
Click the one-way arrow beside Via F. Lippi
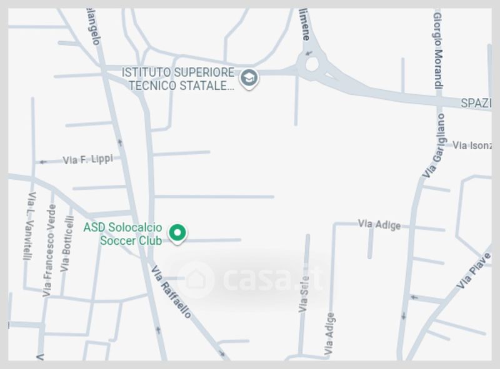pyautogui.click(x=43, y=162)
